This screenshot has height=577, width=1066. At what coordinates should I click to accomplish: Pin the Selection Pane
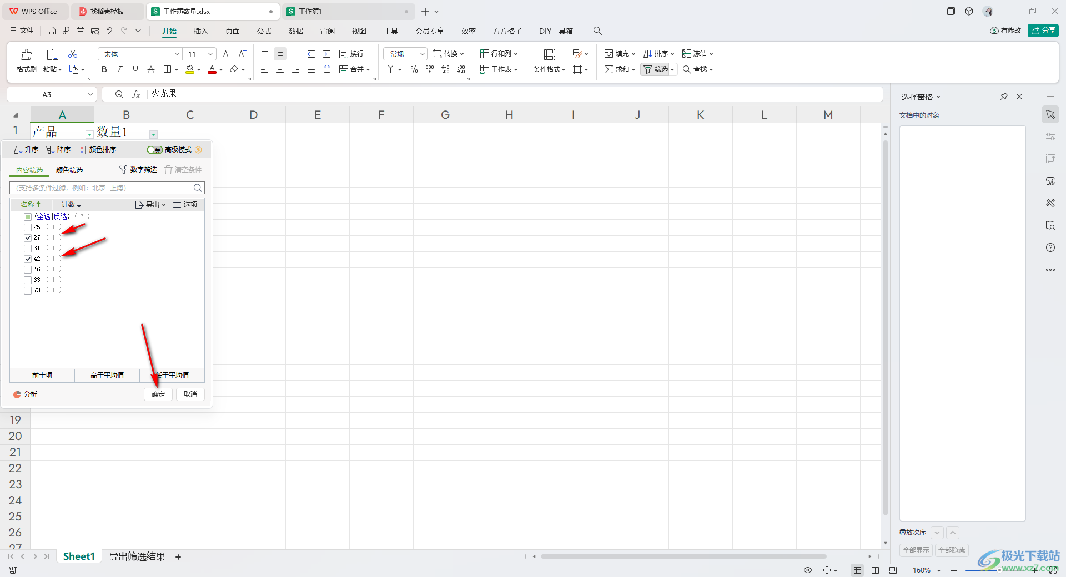point(1004,97)
